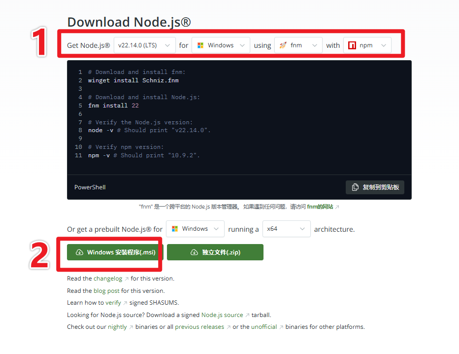Click the 'node -v' code line
The image size is (459, 354).
(x=149, y=130)
